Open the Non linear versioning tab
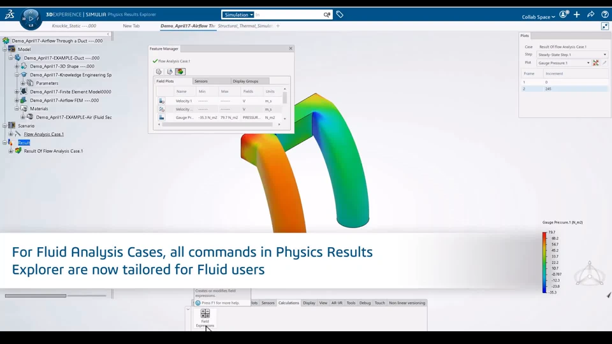 pos(407,303)
